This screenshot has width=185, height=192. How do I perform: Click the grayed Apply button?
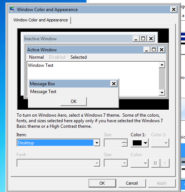coord(162,183)
